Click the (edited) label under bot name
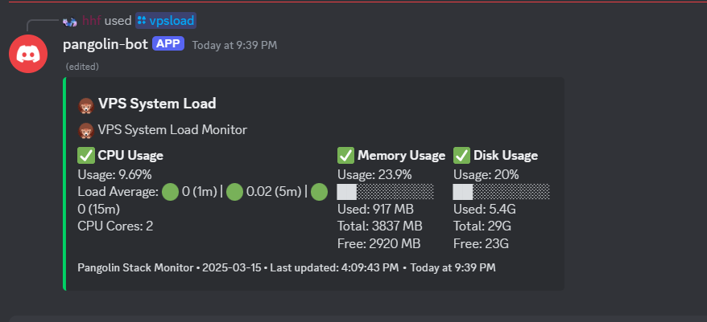 (82, 67)
